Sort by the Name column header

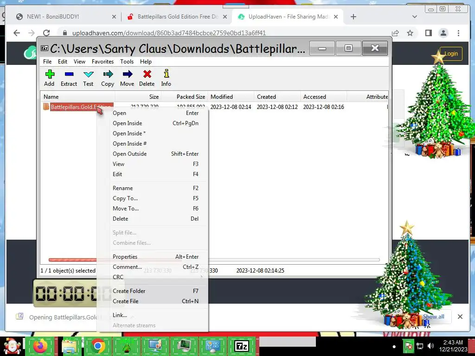coord(77,97)
